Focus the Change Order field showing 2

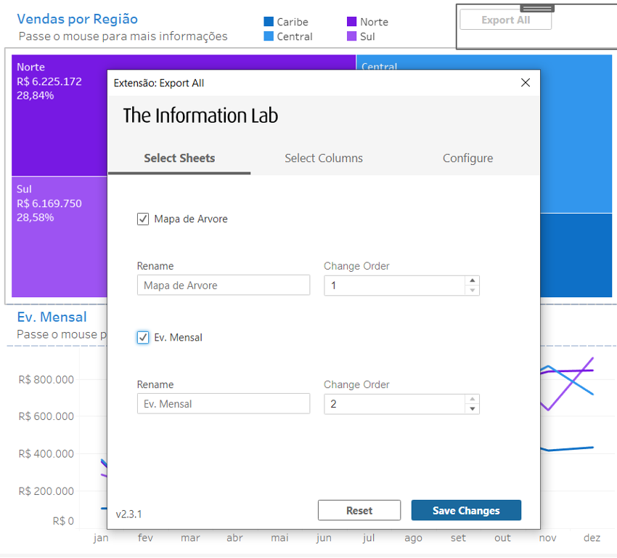click(x=394, y=404)
